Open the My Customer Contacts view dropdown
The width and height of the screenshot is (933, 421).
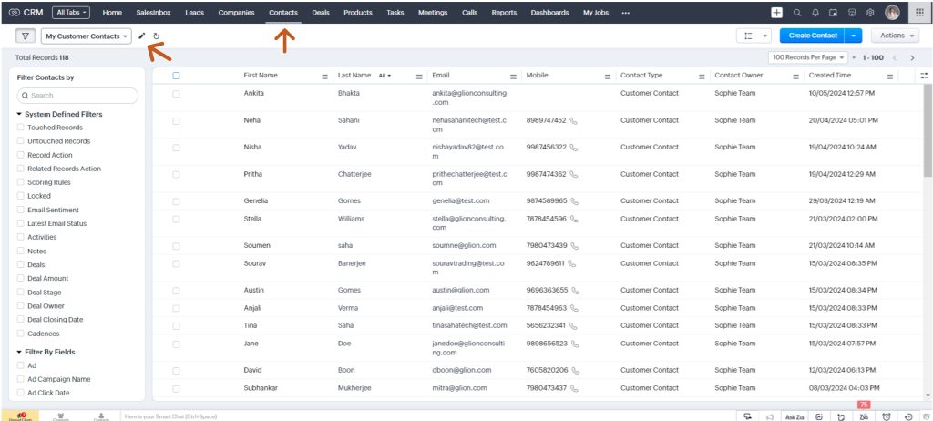pos(87,36)
